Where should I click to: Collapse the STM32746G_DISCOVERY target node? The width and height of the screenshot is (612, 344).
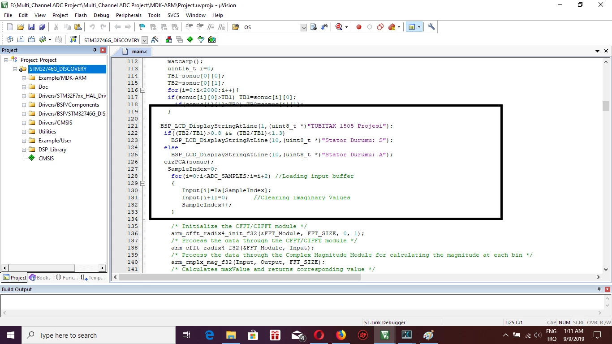click(15, 69)
